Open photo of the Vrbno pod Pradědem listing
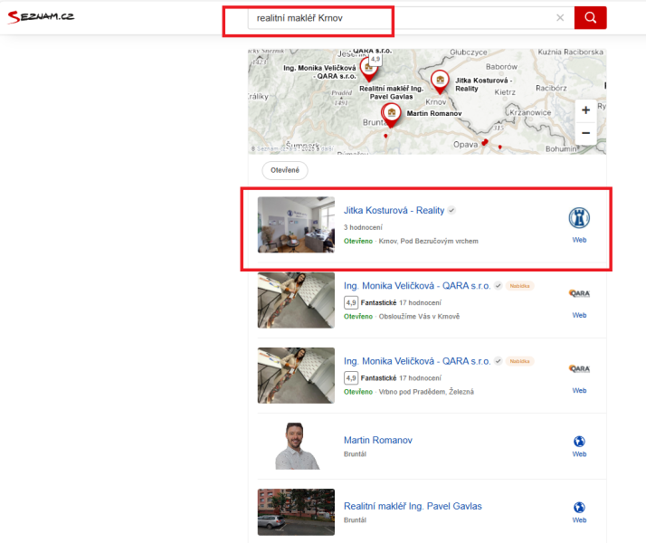This screenshot has height=543, width=646. (296, 376)
